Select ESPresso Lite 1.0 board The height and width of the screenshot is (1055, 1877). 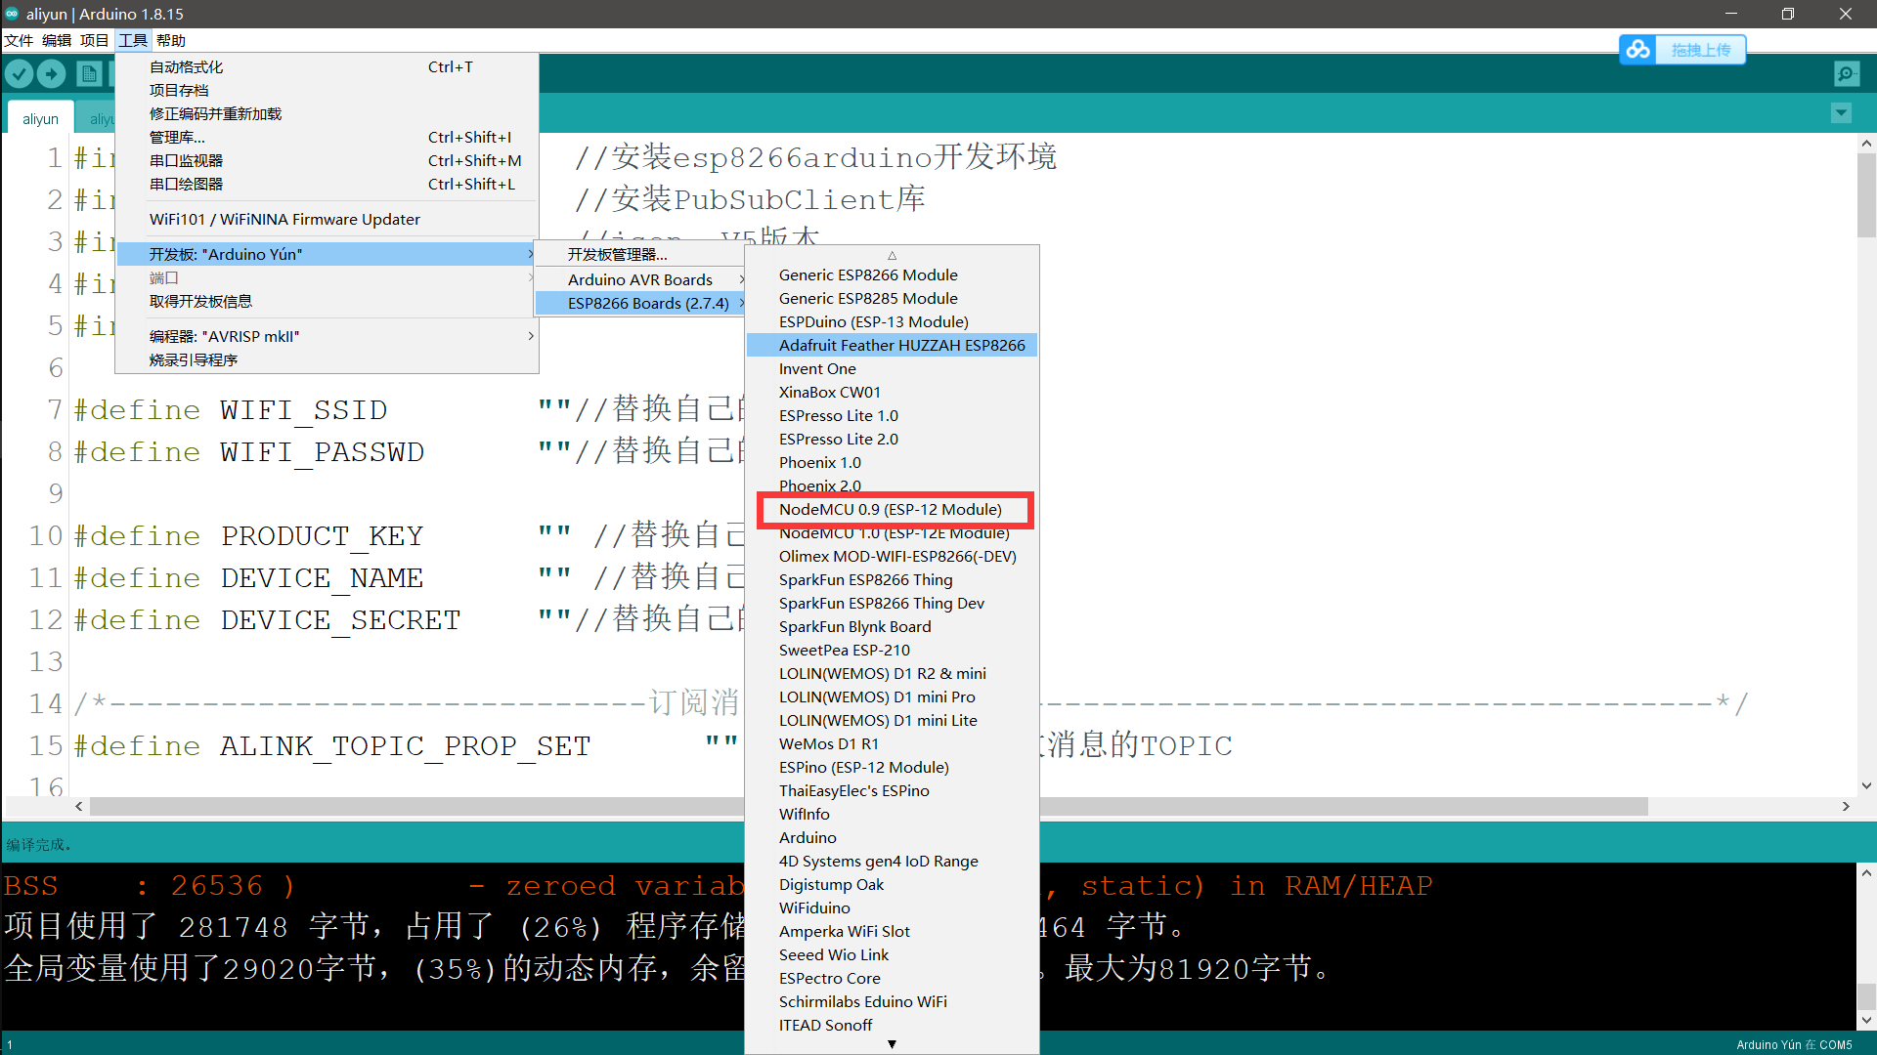tap(892, 415)
